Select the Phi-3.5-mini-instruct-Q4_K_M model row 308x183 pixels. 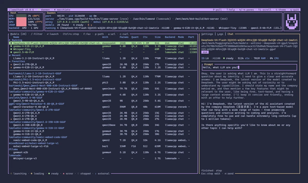(103, 83)
